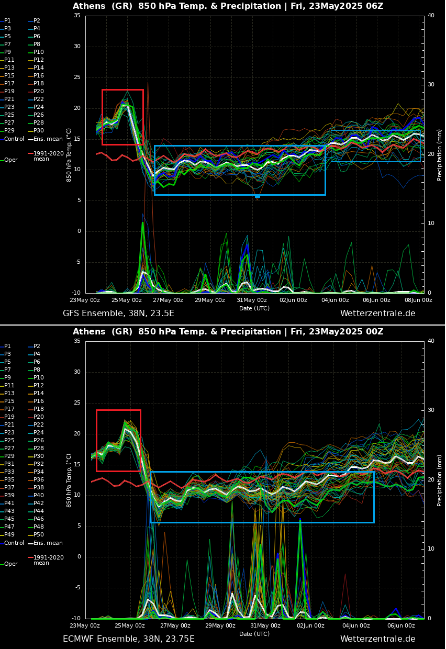This screenshot has width=446, height=649.
Task: Toggle the P50 legend entry
Action: [39, 534]
